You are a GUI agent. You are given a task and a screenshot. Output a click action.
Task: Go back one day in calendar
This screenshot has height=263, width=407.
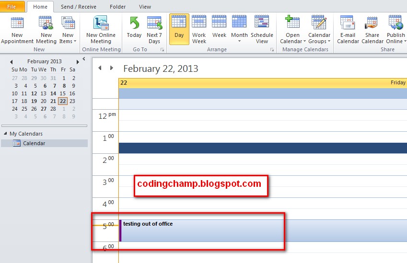coord(100,68)
